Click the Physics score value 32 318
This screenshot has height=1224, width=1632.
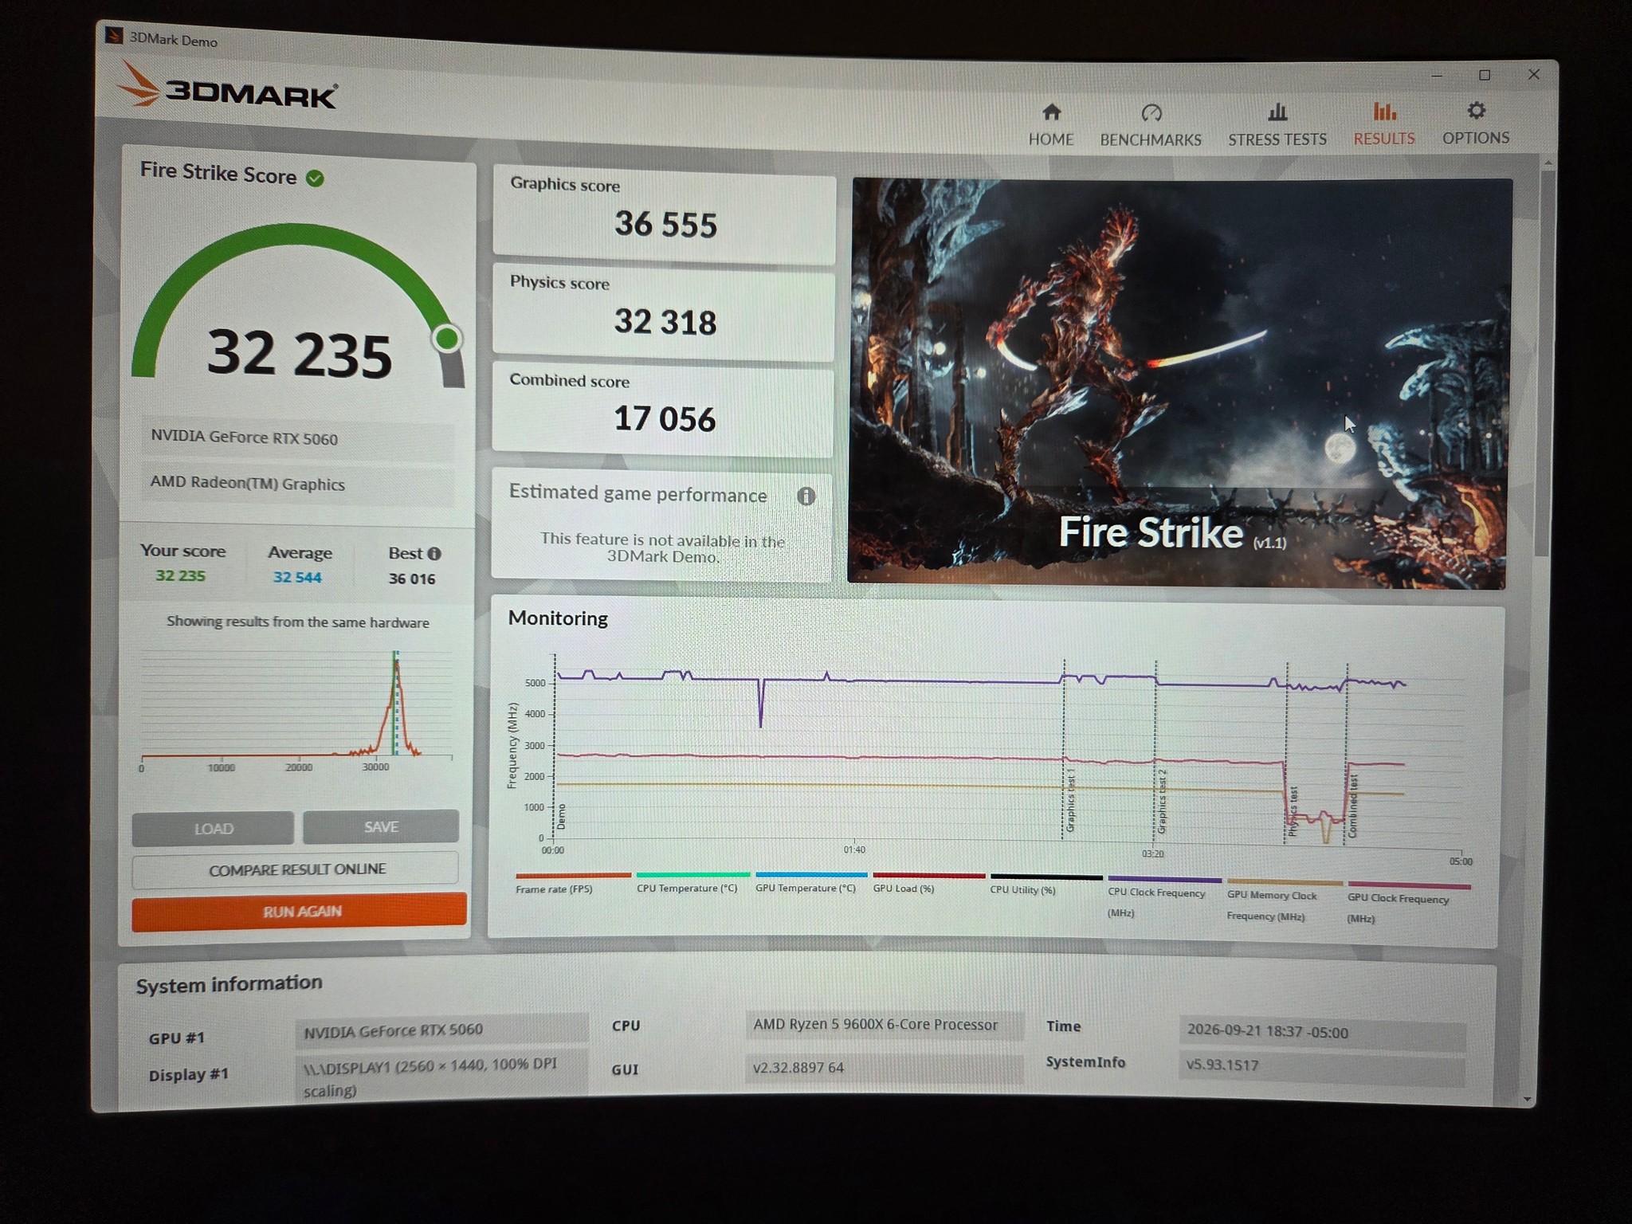pyautogui.click(x=665, y=322)
